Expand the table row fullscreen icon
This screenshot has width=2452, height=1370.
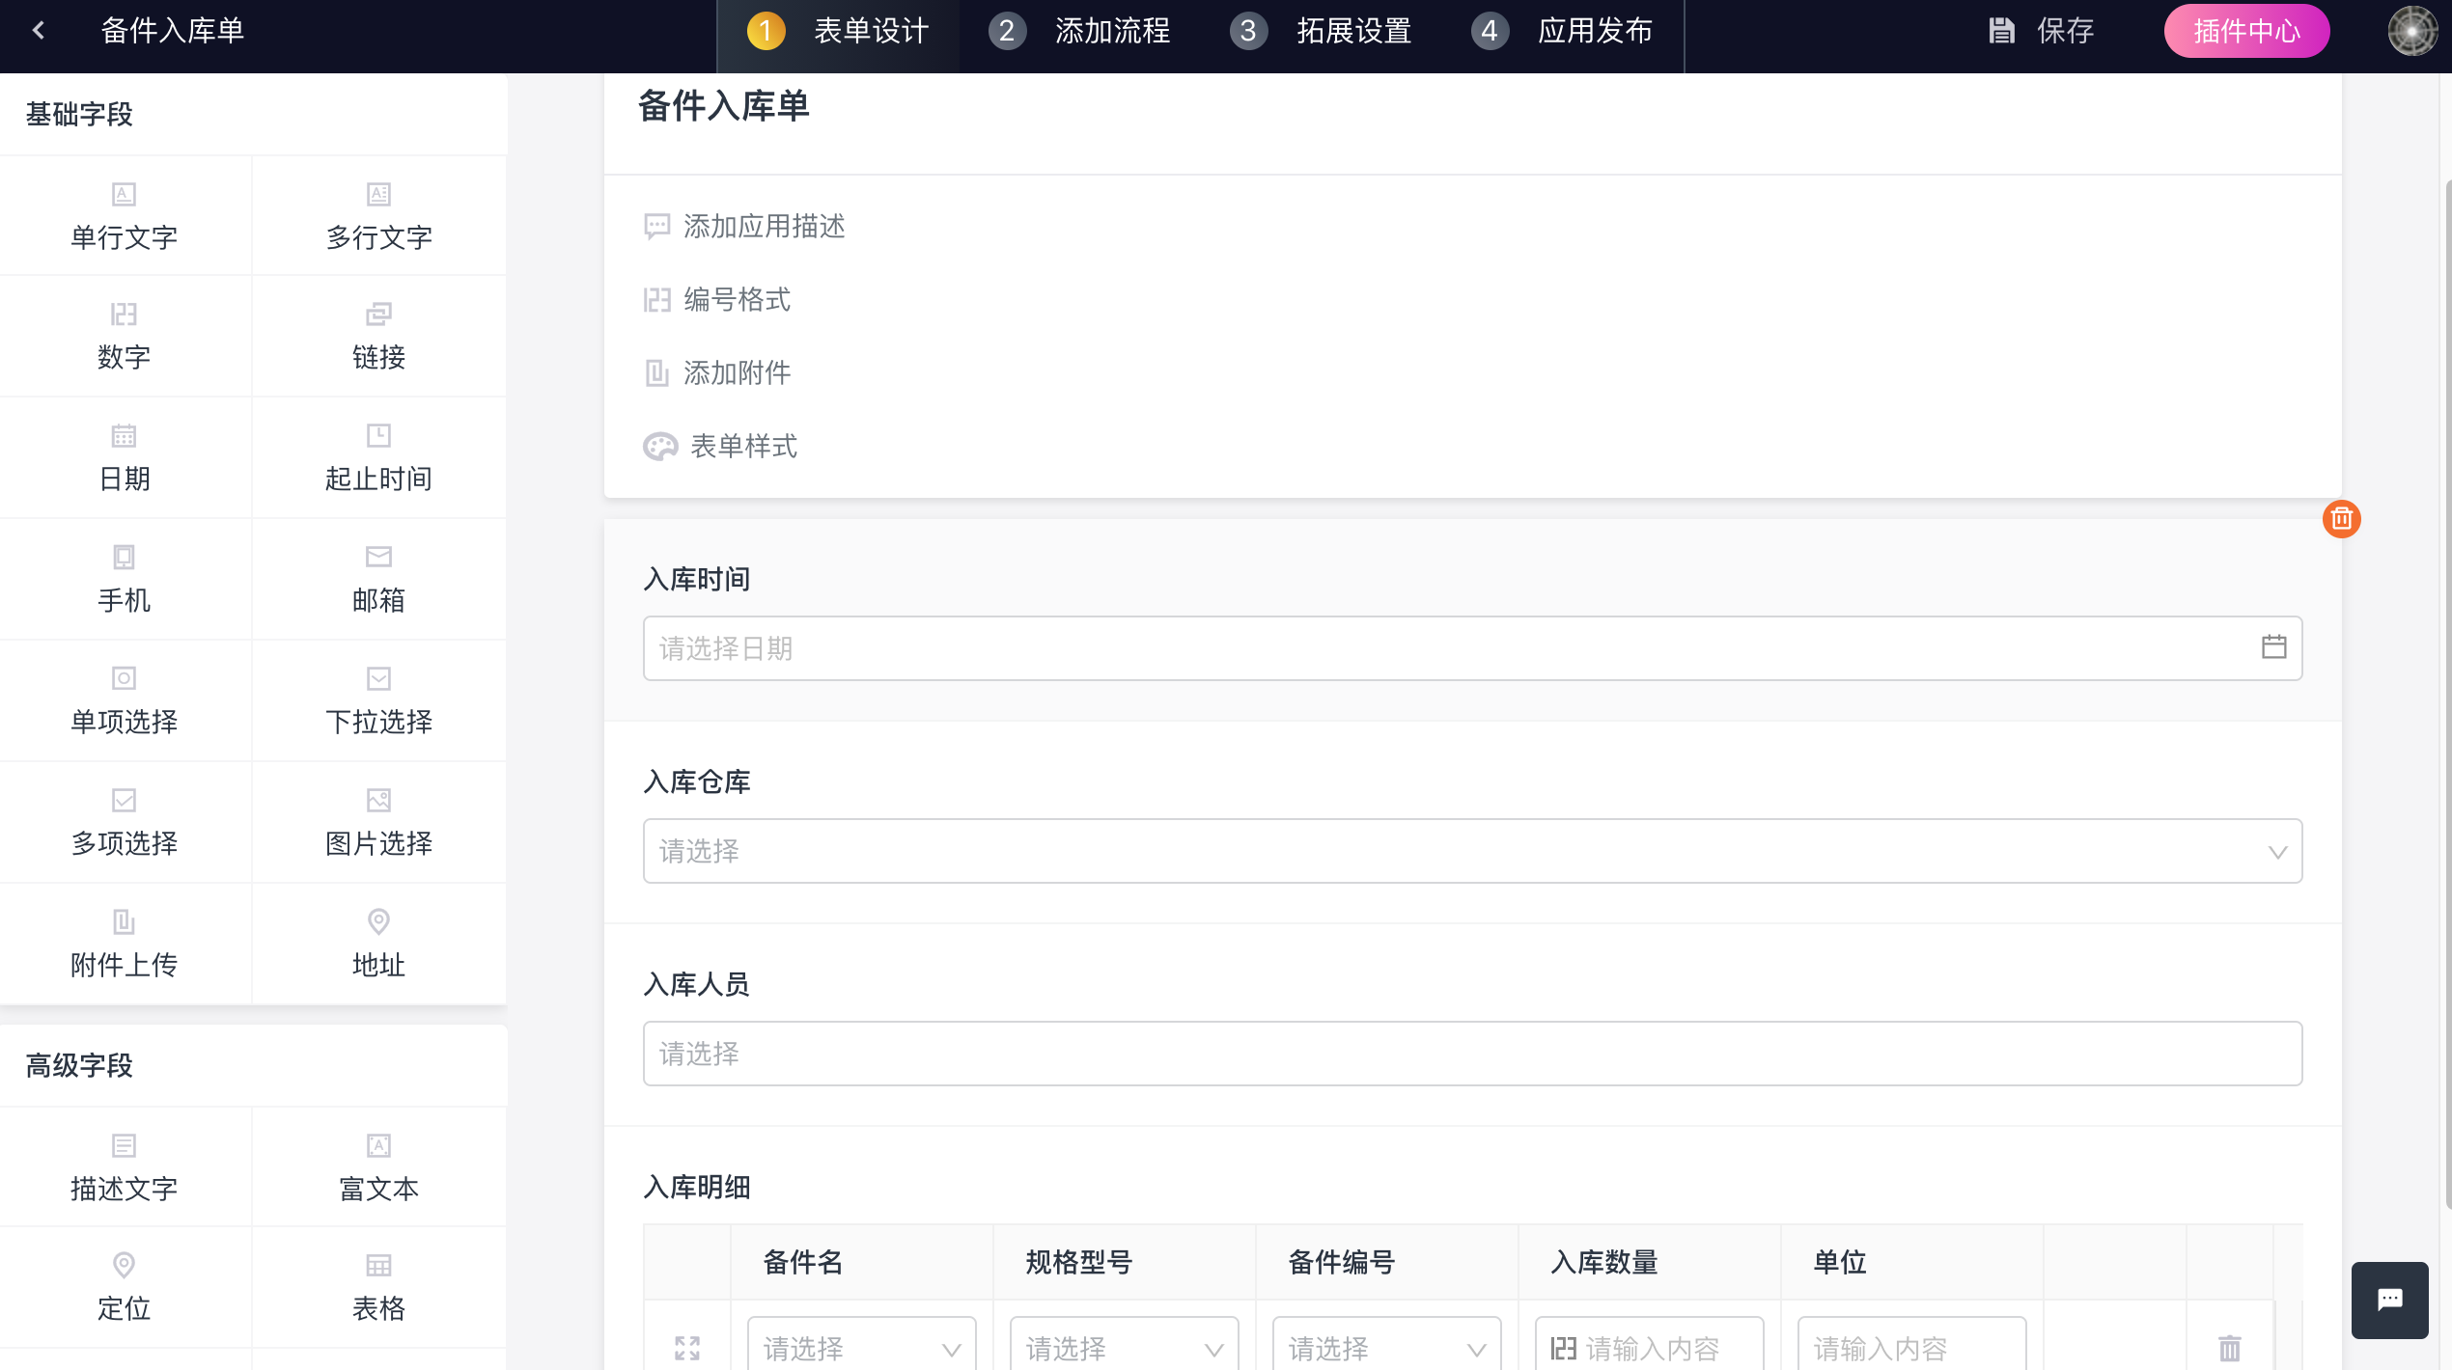coord(687,1347)
